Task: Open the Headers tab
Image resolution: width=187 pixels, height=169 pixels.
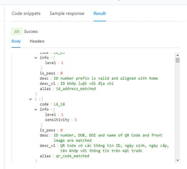Action: [37, 41]
